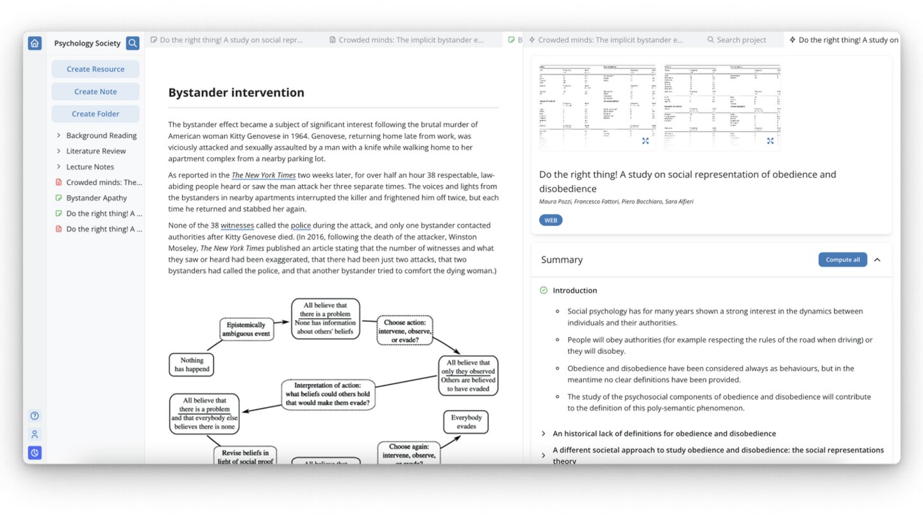Switch to 'Do the right thing' note tab in left pane
The height and width of the screenshot is (518, 923).
(x=227, y=40)
